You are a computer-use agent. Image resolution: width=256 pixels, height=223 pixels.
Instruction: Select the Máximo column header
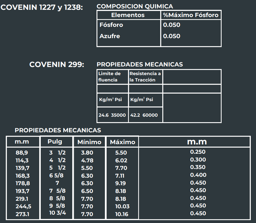123,142
